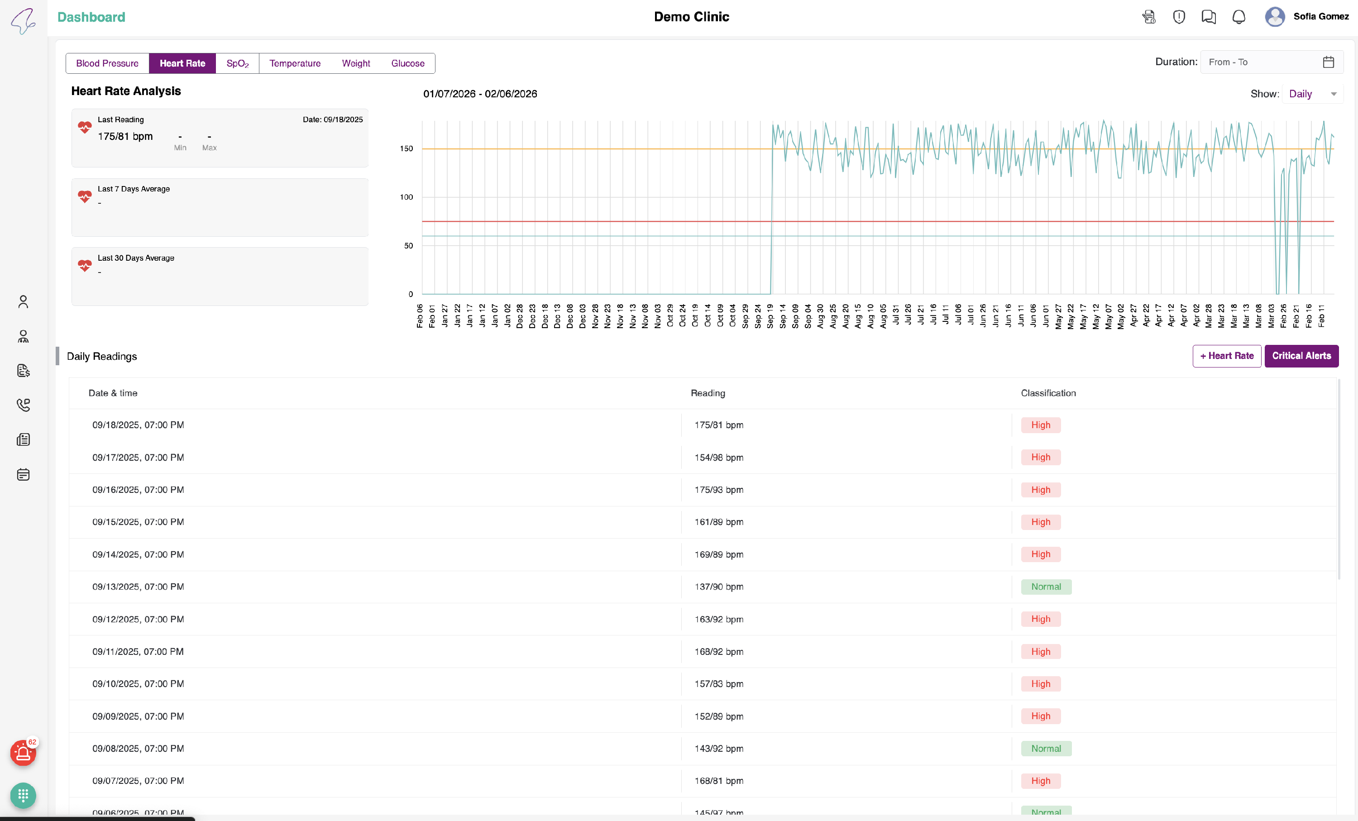Screen dimensions: 1358x821
Task: Switch to the Blood Pressure tab
Action: pyautogui.click(x=107, y=63)
